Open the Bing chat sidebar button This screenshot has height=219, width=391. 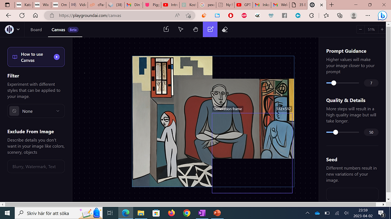pos(382,16)
